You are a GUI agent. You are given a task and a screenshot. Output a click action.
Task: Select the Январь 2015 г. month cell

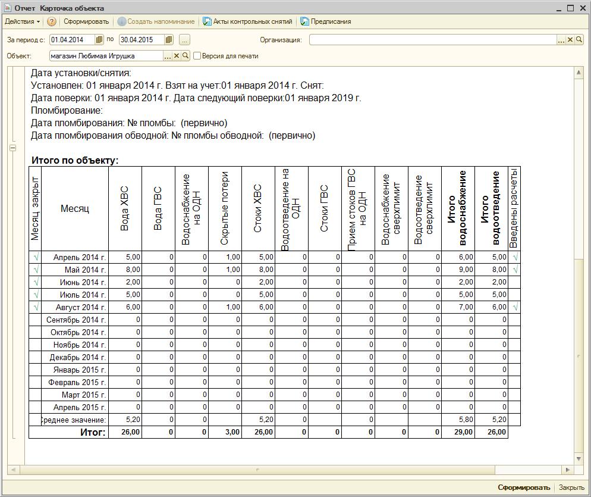[x=75, y=370]
